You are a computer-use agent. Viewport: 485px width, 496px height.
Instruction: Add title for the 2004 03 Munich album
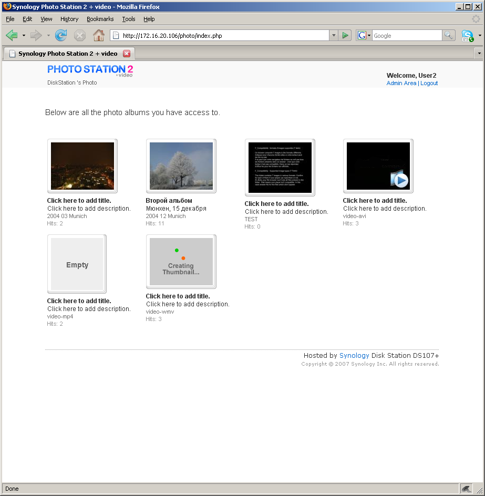click(x=79, y=201)
